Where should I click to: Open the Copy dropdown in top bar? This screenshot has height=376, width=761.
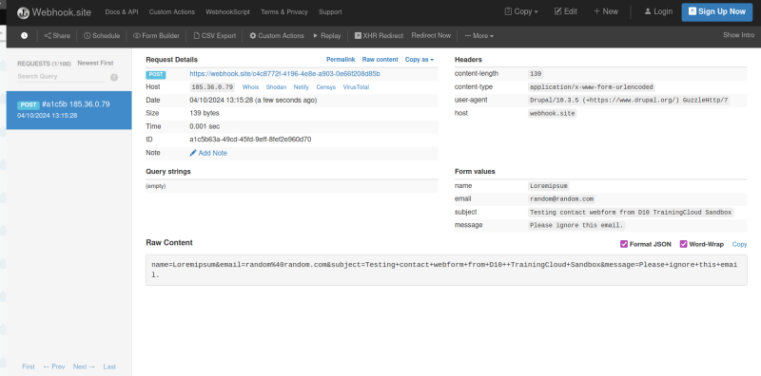521,11
